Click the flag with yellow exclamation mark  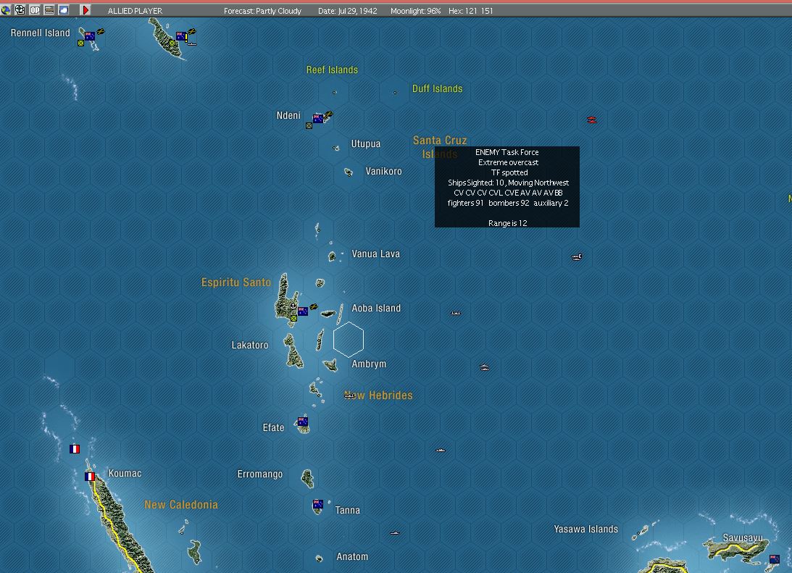point(183,36)
